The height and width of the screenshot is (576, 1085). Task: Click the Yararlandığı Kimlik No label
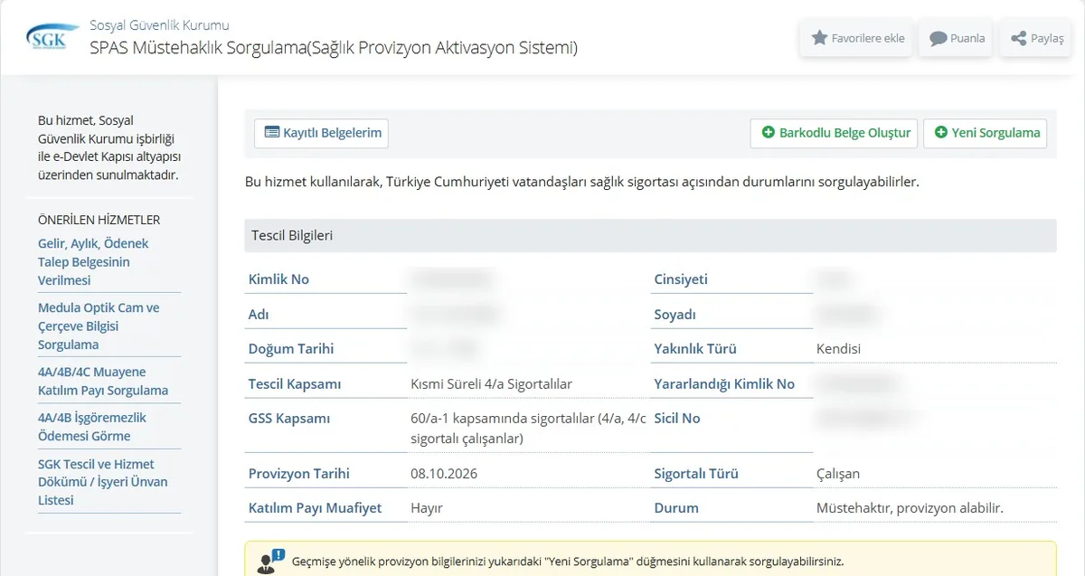[x=724, y=384]
